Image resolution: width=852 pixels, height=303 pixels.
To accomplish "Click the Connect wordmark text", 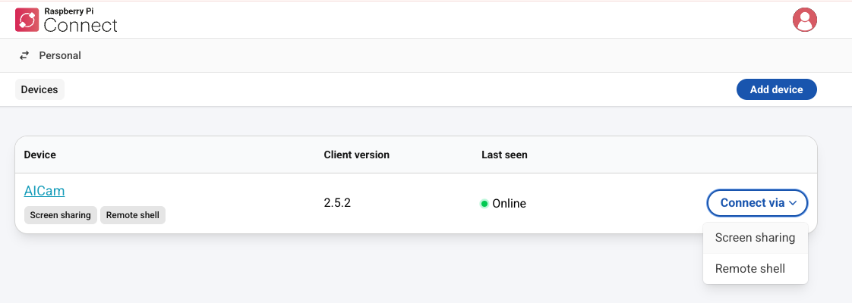I will [80, 24].
